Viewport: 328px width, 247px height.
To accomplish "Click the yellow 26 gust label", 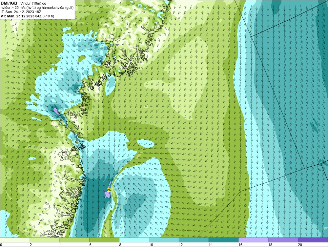I will (x=109, y=190).
